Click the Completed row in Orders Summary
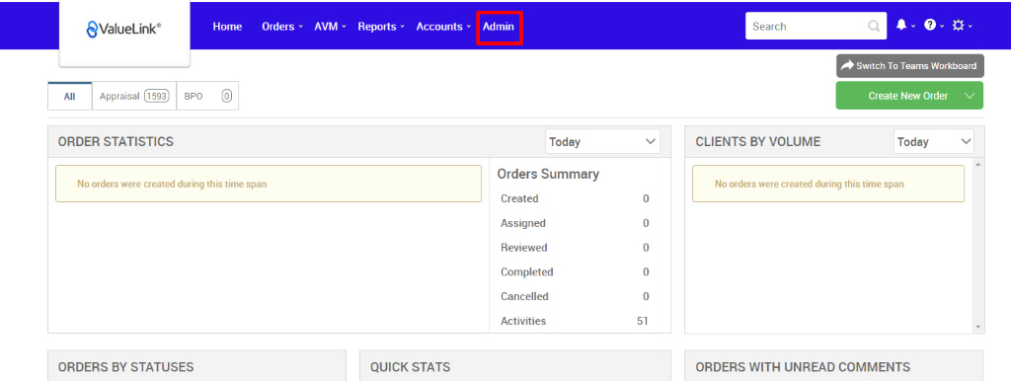The width and height of the screenshot is (1011, 381). [x=575, y=272]
